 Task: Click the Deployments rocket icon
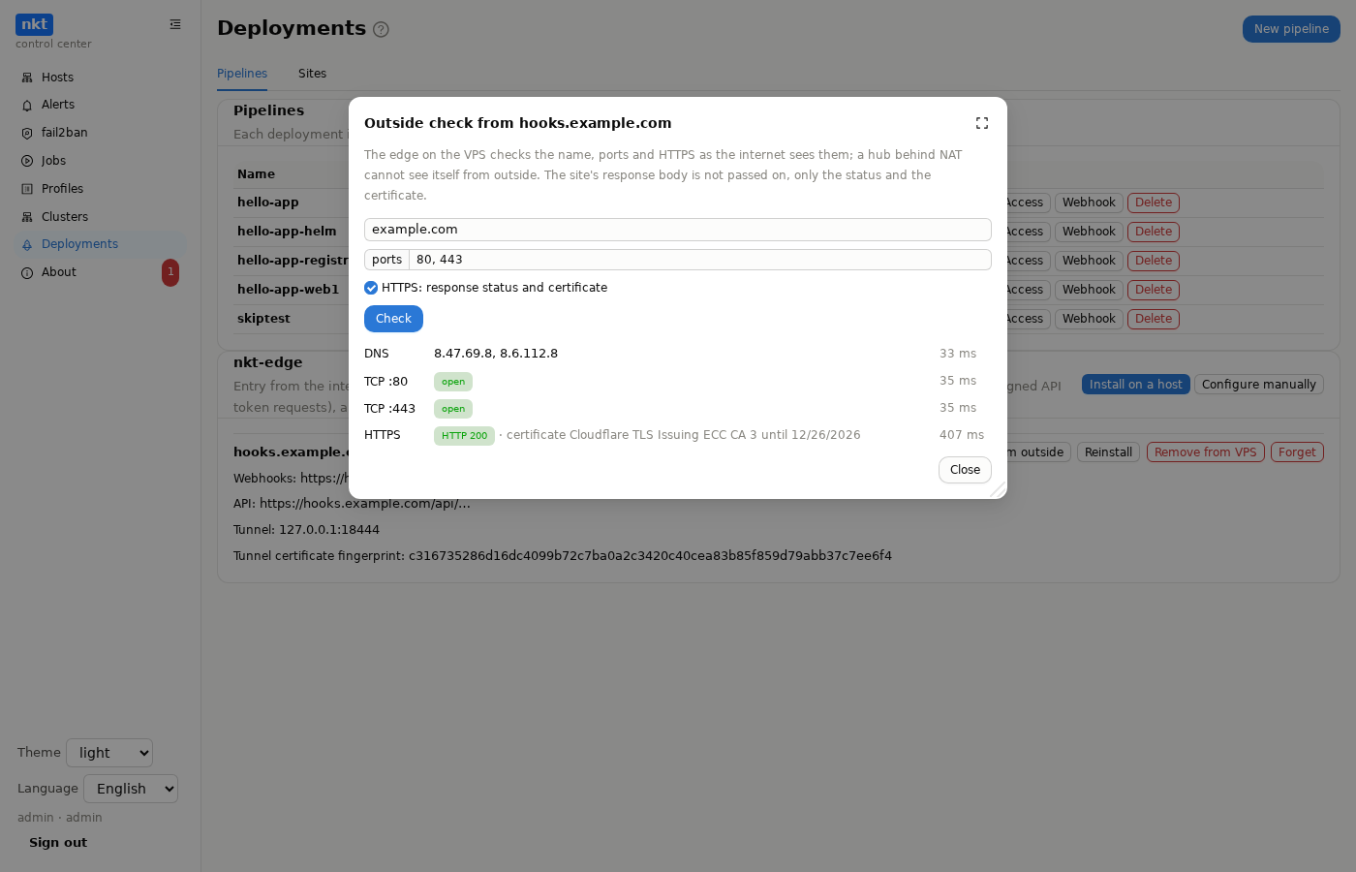click(27, 245)
